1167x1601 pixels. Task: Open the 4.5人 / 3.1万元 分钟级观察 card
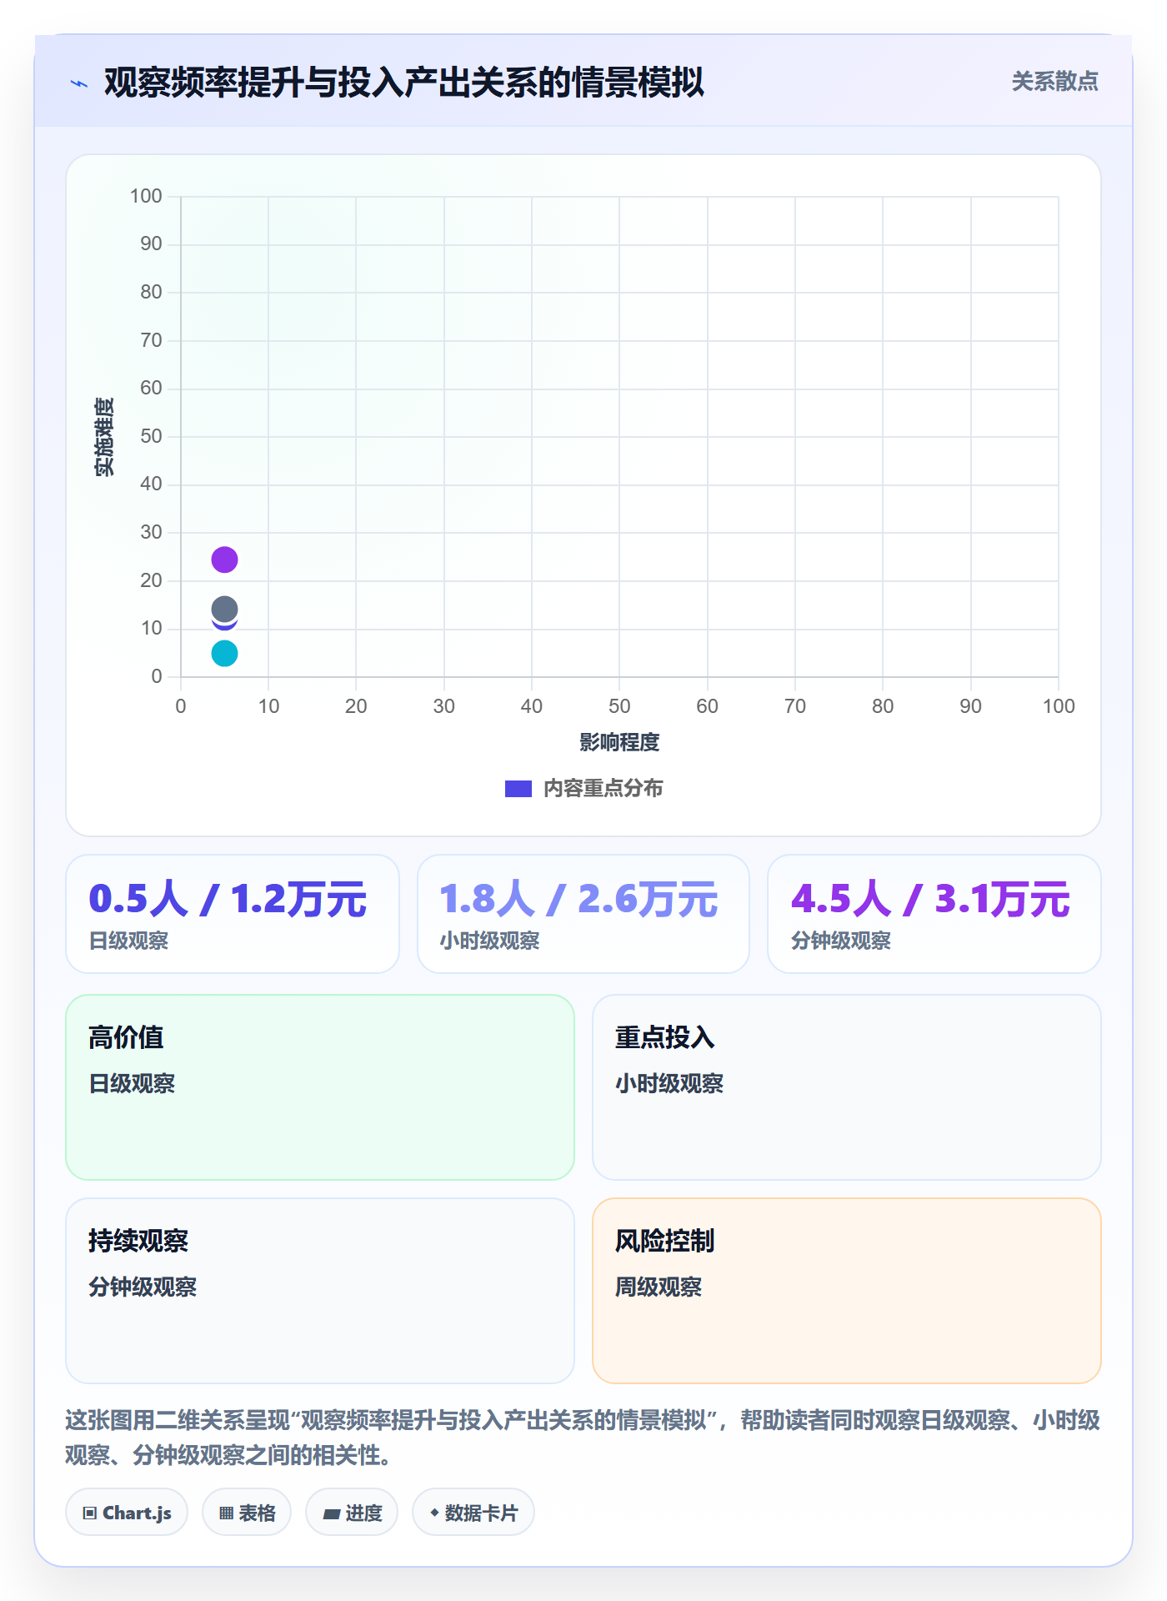tap(934, 914)
